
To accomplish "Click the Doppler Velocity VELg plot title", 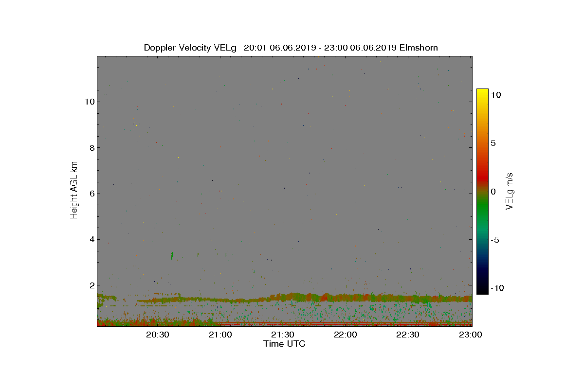I will click(x=291, y=48).
